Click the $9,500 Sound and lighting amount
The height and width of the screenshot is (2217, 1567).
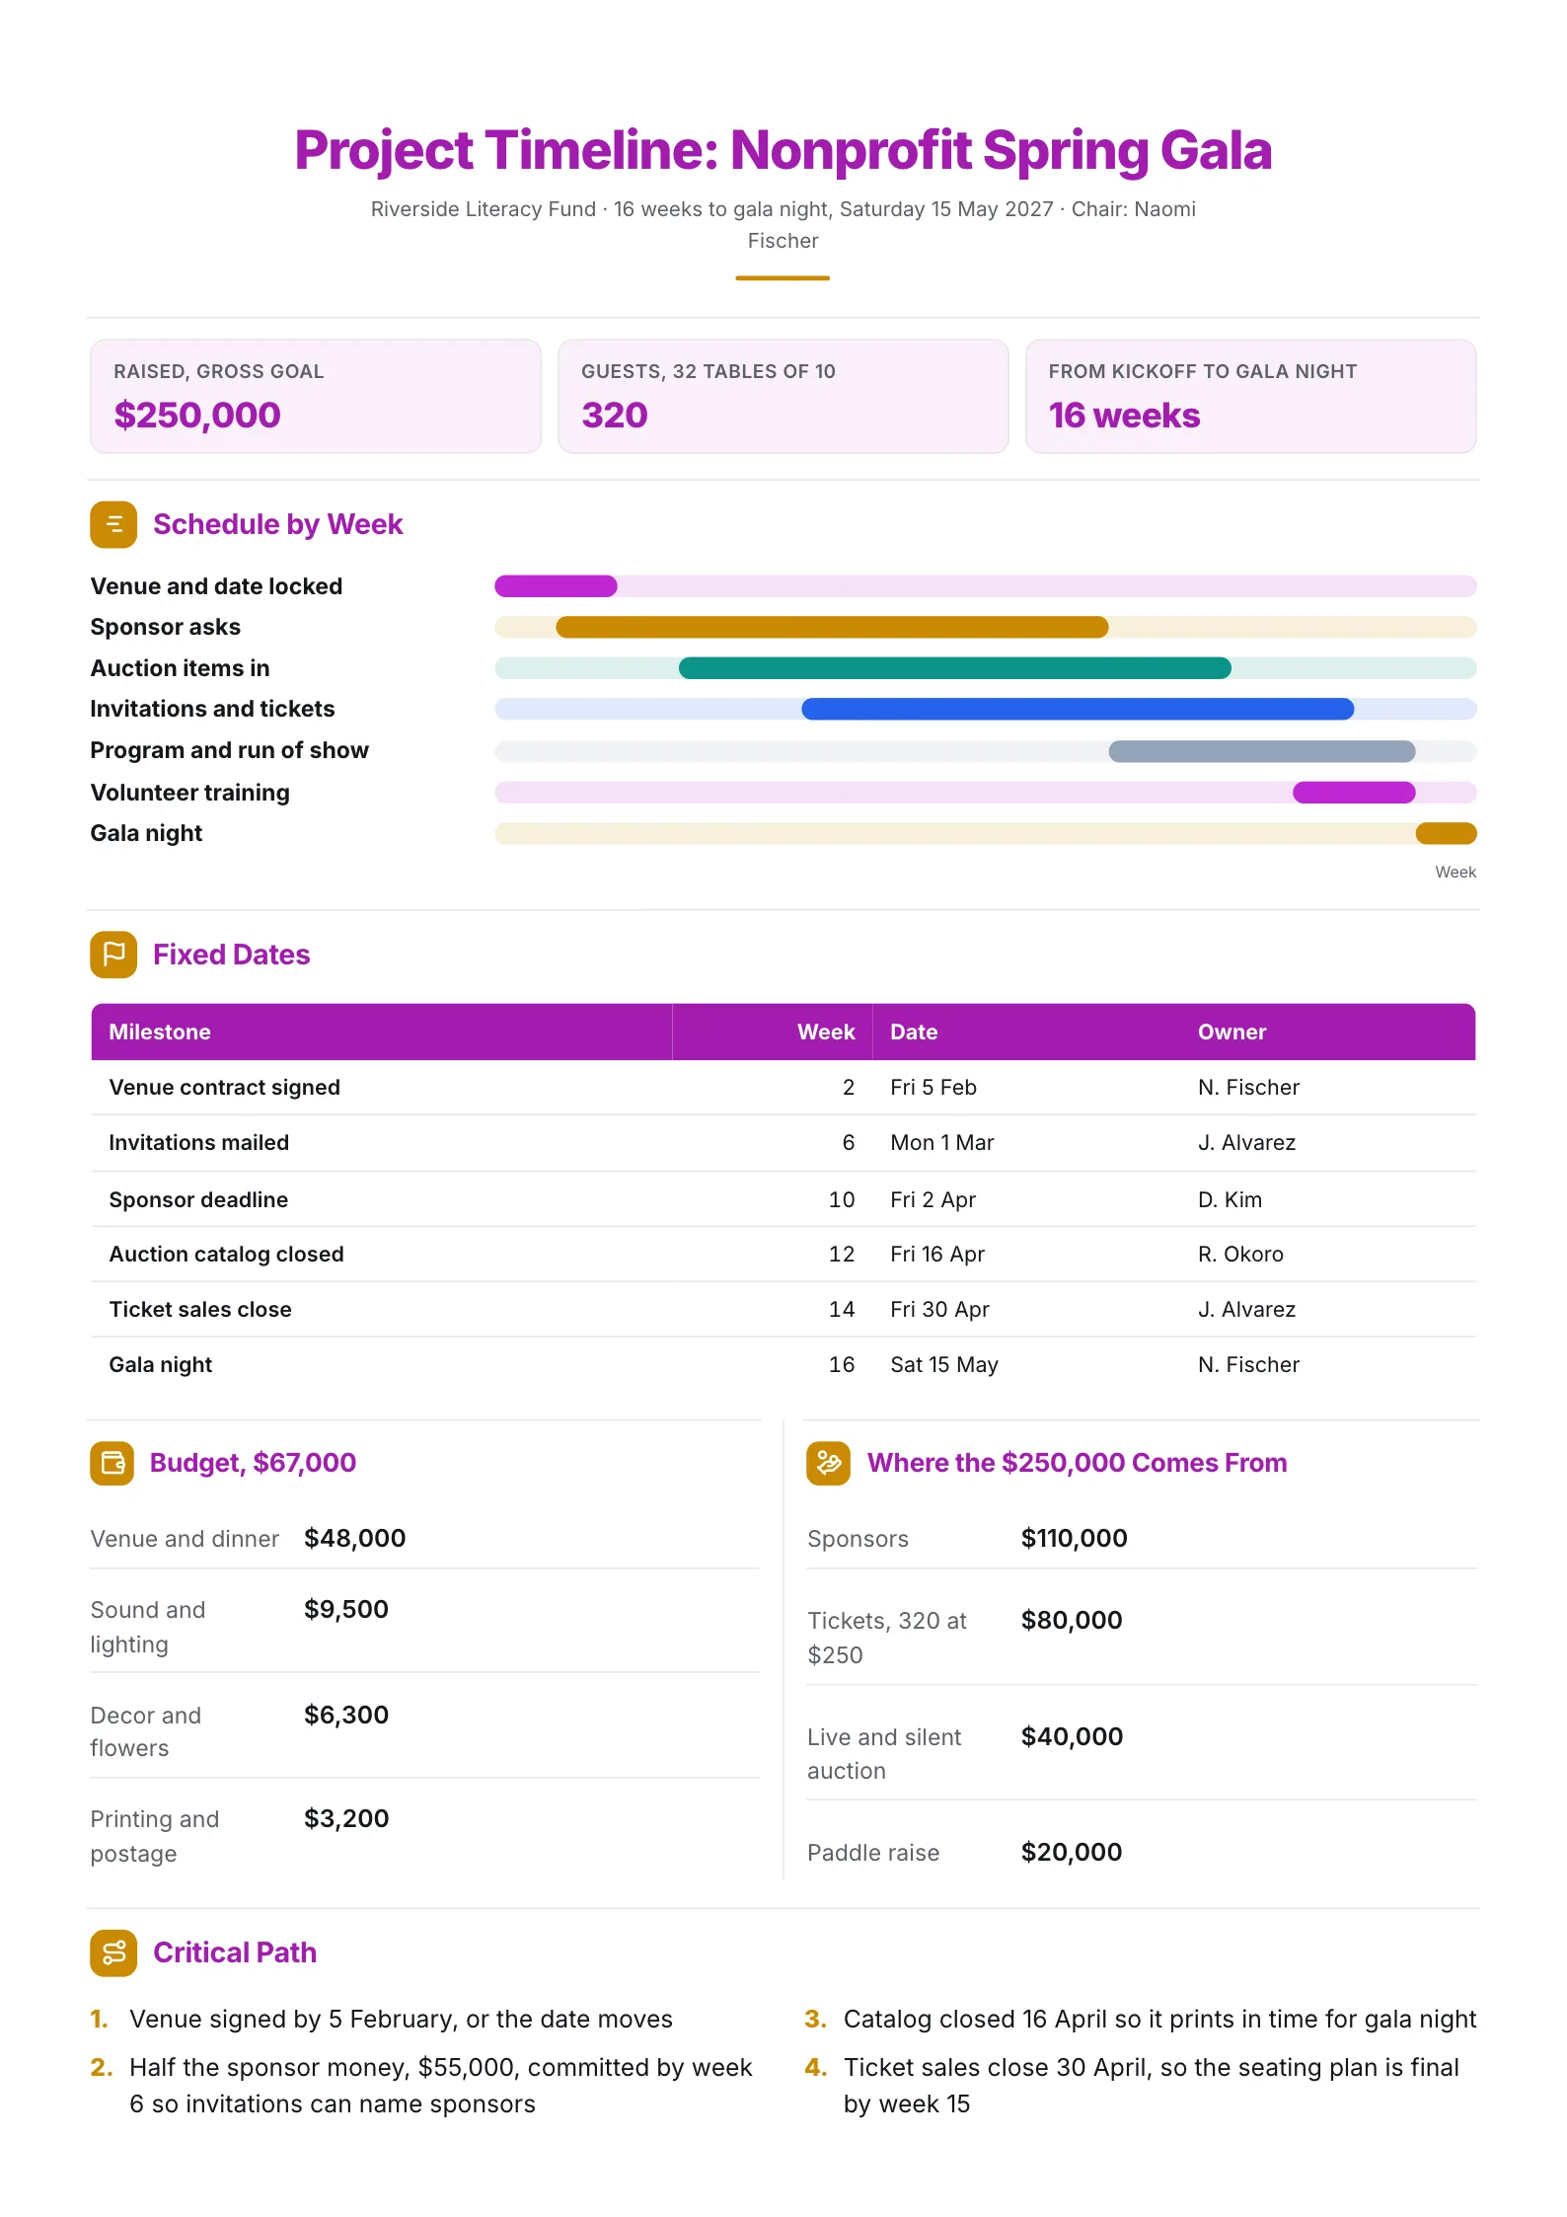[346, 1609]
